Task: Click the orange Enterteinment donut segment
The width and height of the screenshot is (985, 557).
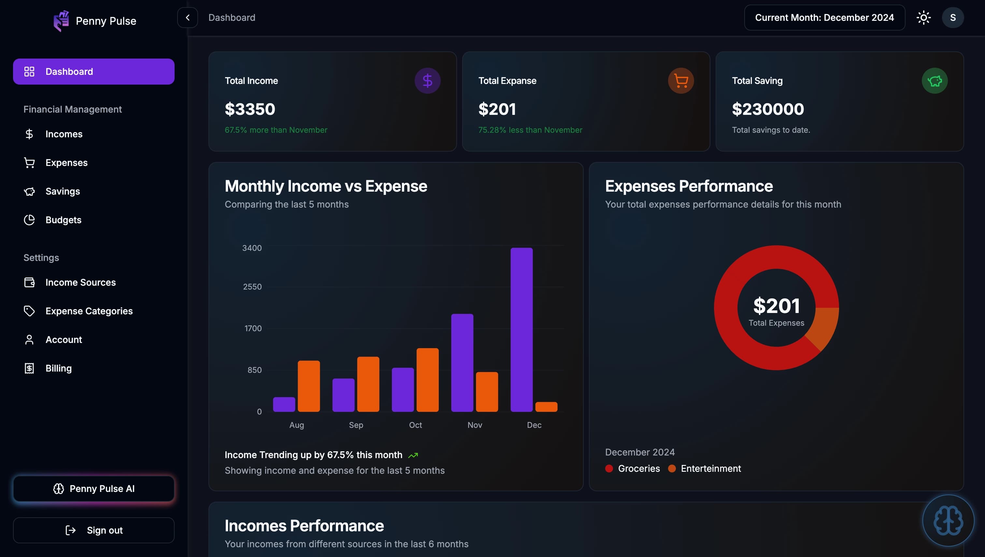Action: tap(825, 327)
